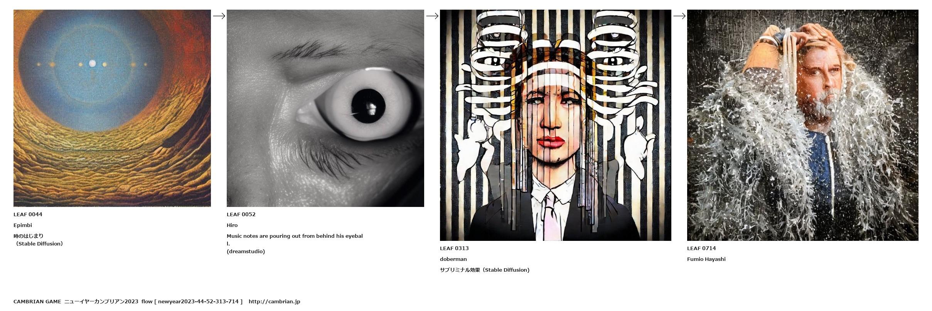Click the CAMBRIAN GAME footer title
932x311 pixels.
37,301
